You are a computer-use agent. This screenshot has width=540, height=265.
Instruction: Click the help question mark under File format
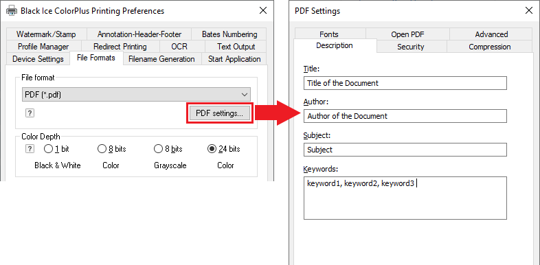pos(30,113)
